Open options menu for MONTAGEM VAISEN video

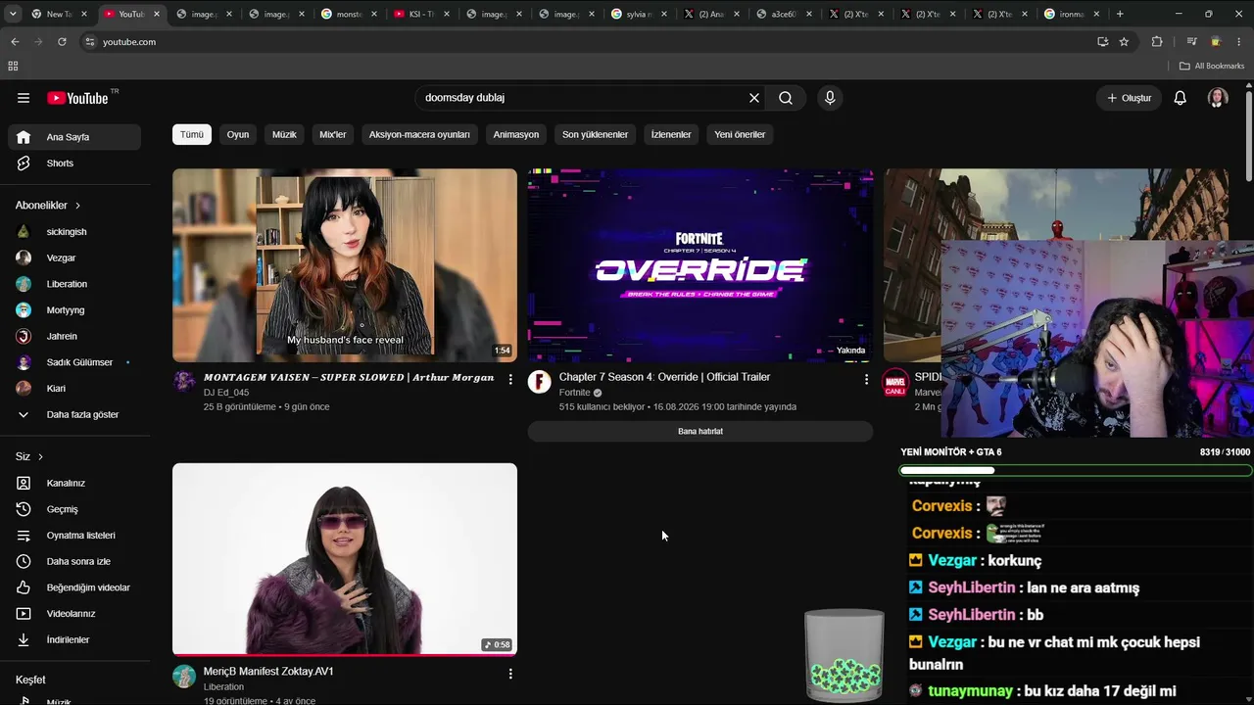tap(510, 379)
